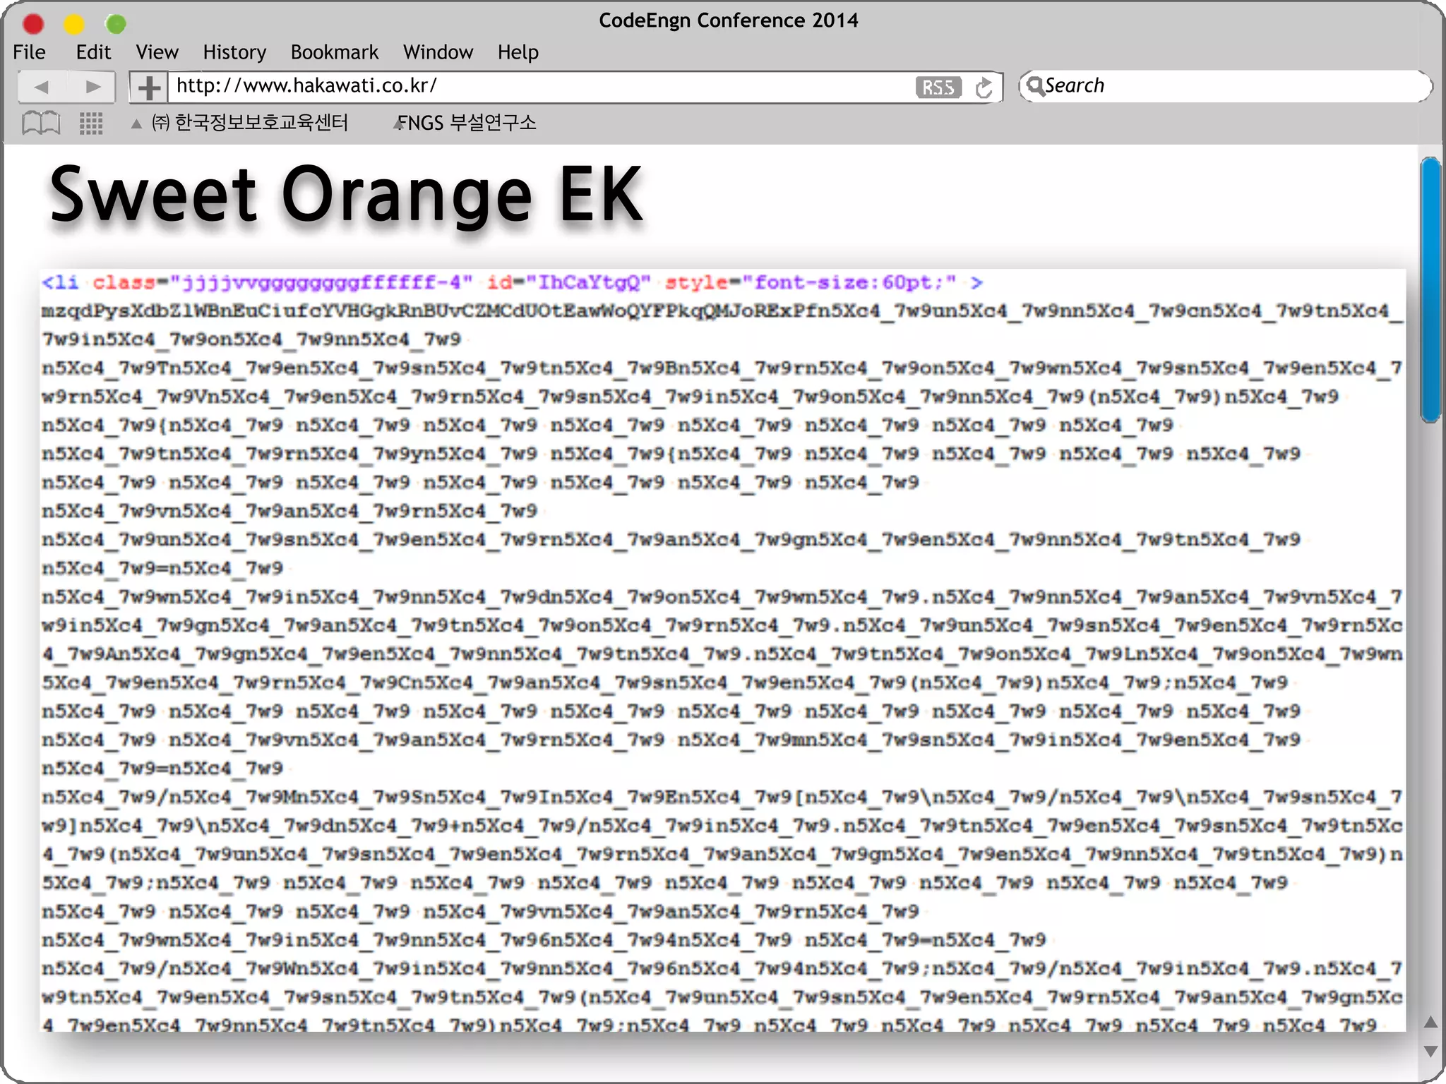Screen dimensions: 1446x1084
Task: Reload the page with refresh icon
Action: tap(984, 88)
